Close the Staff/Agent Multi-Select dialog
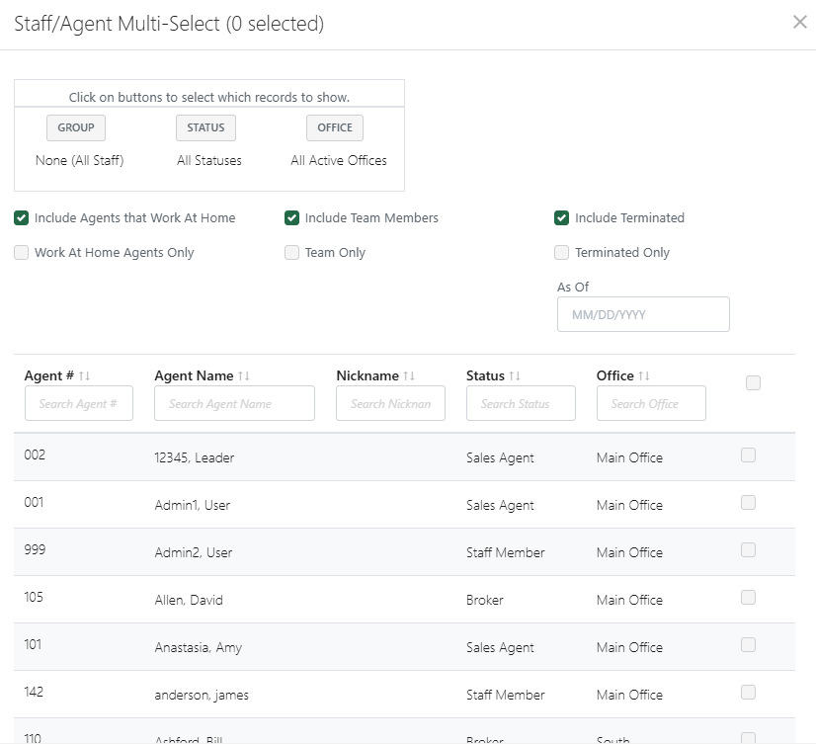The image size is (816, 744). pos(800,22)
